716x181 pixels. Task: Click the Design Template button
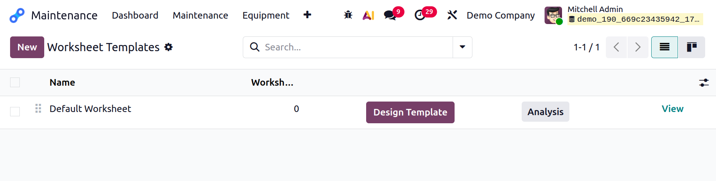[x=410, y=112]
